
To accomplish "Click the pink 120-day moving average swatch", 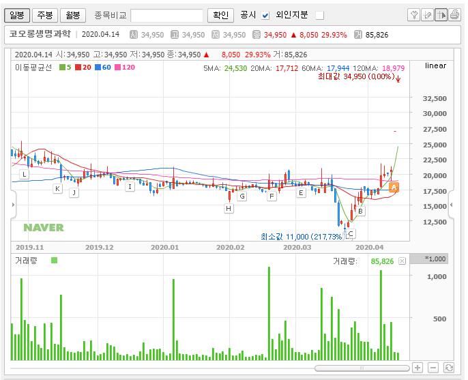I will pos(117,67).
